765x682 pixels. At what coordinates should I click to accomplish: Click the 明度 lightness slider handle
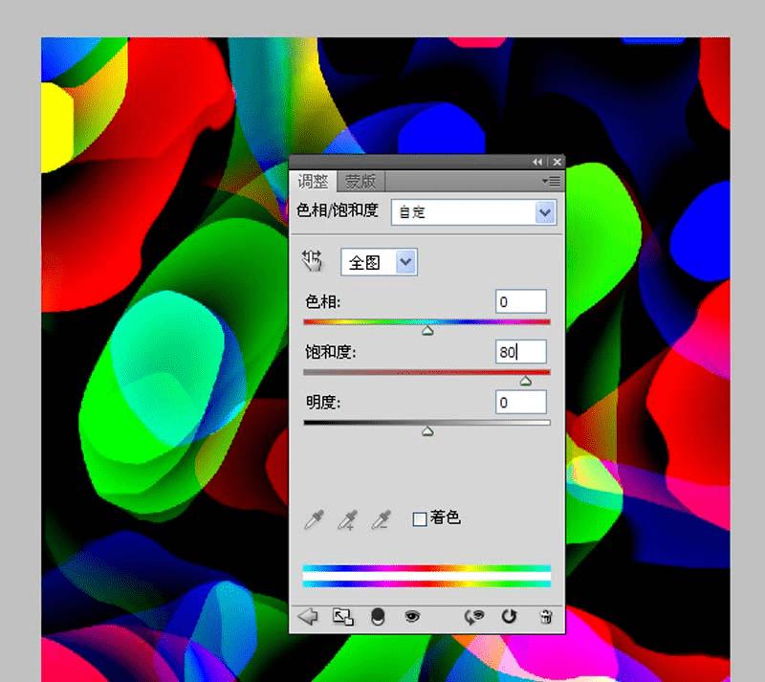tap(427, 431)
